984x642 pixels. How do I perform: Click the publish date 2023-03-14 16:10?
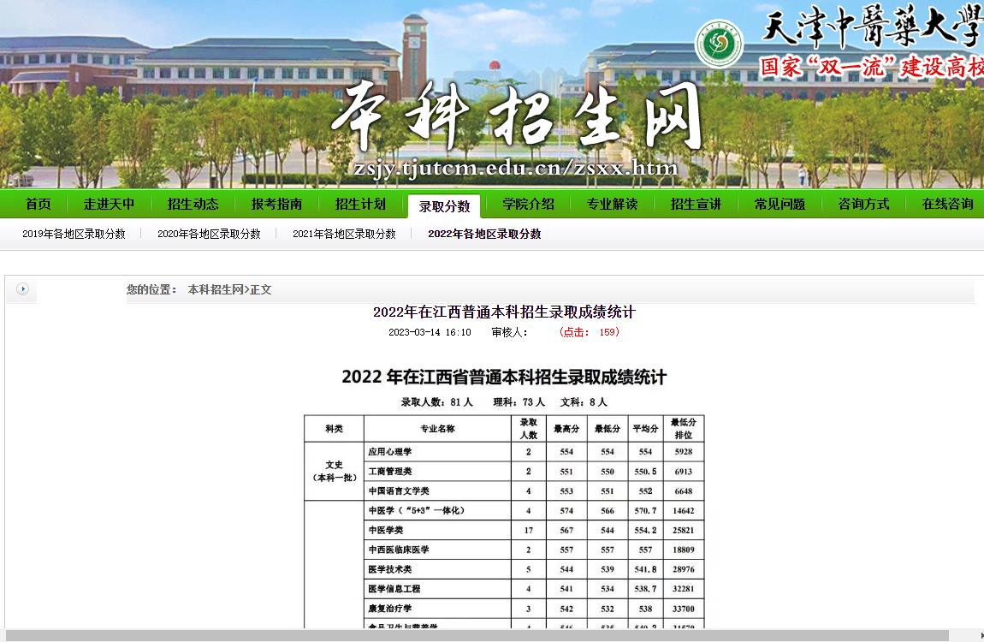[430, 332]
